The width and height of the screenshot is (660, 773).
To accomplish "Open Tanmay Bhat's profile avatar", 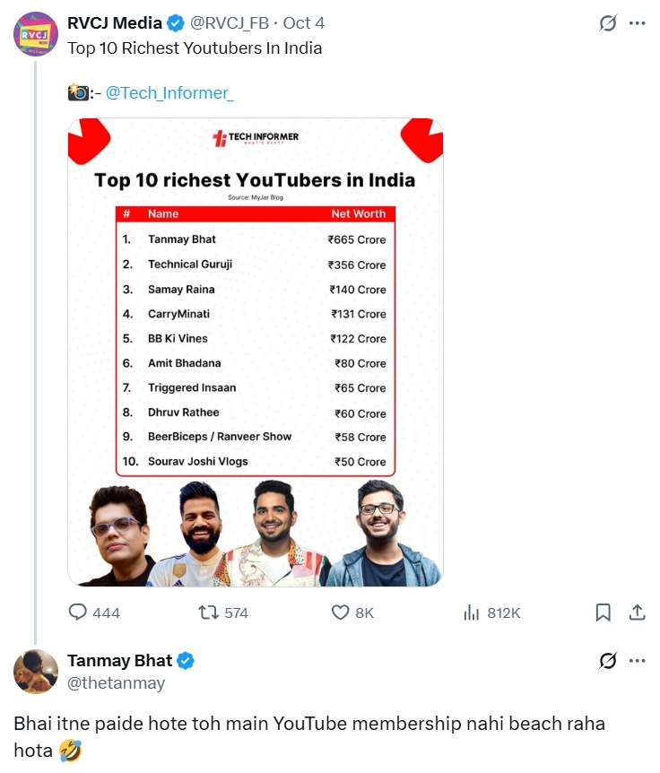I will coord(36,671).
